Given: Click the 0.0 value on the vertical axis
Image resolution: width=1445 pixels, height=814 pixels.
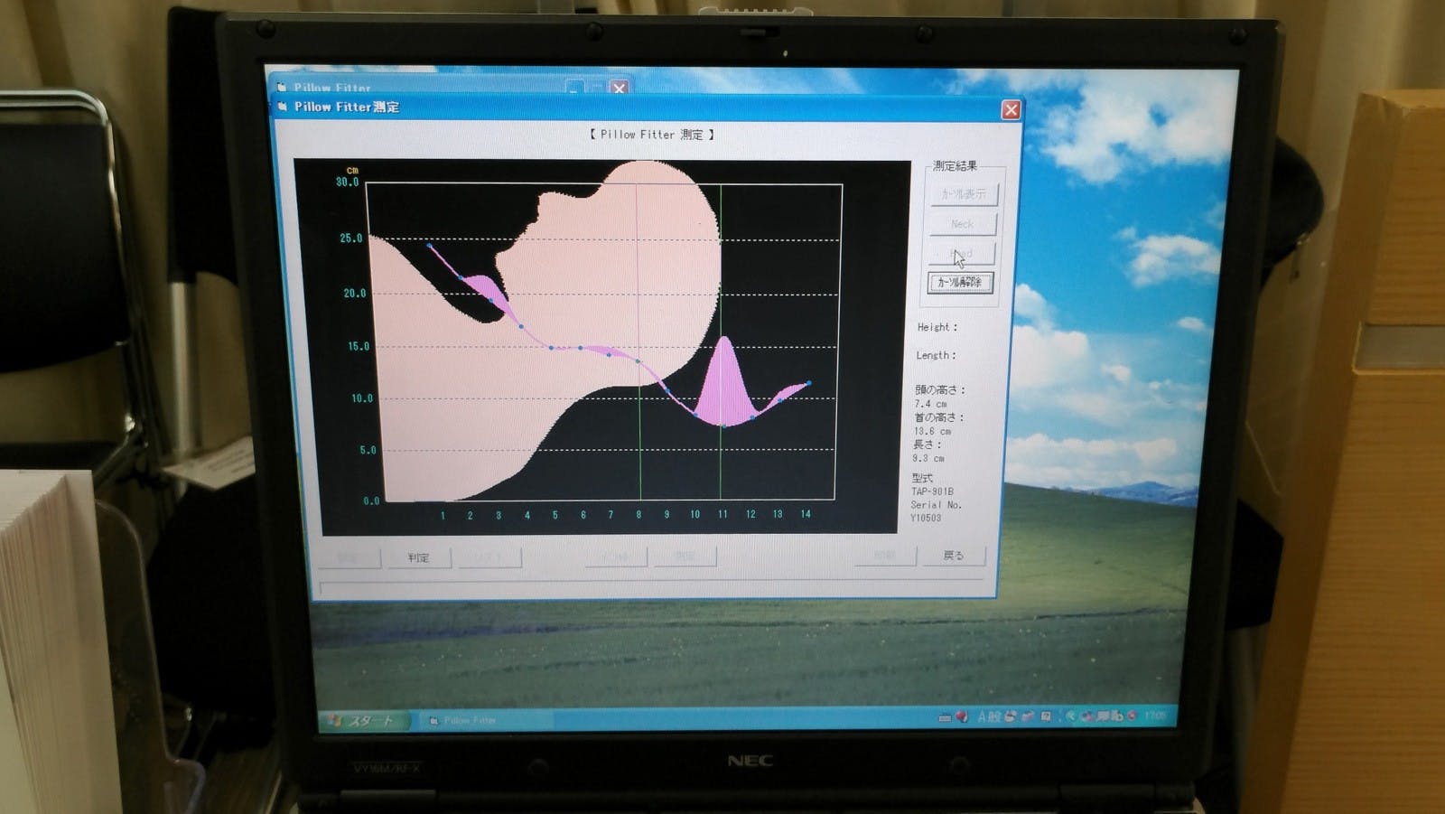Looking at the screenshot, I should click(x=371, y=501).
